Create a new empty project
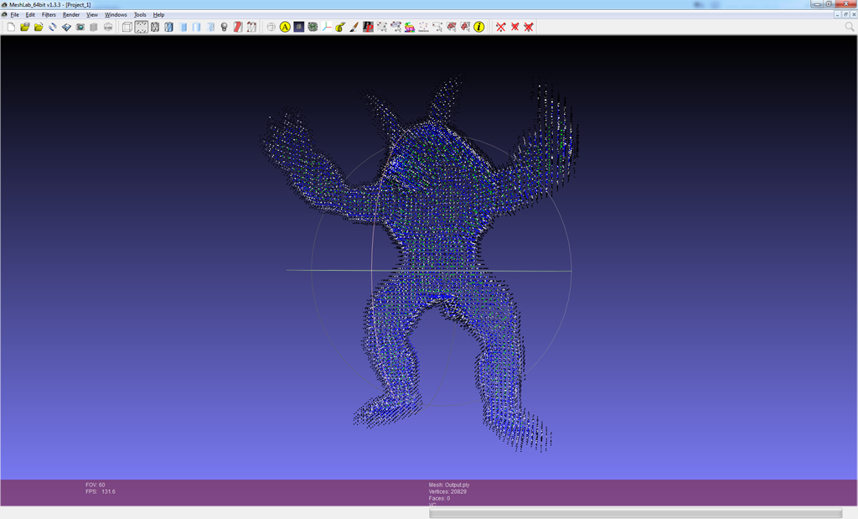The height and width of the screenshot is (519, 858). pos(11,27)
